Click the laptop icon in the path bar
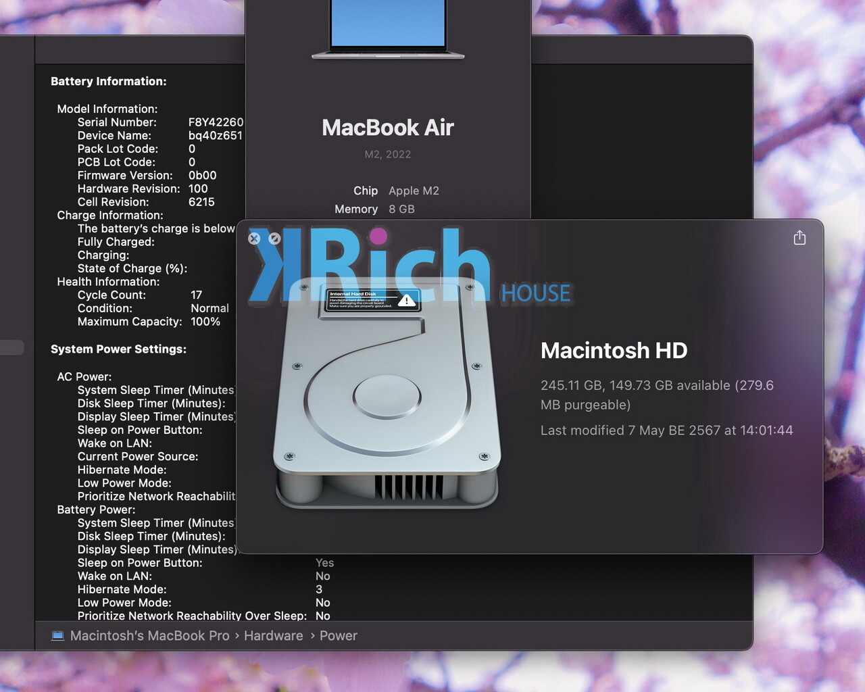 click(58, 636)
